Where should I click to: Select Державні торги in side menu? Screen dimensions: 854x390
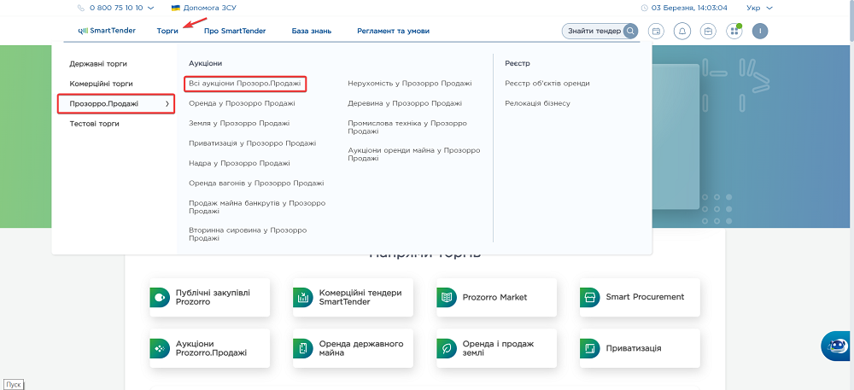[98, 64]
